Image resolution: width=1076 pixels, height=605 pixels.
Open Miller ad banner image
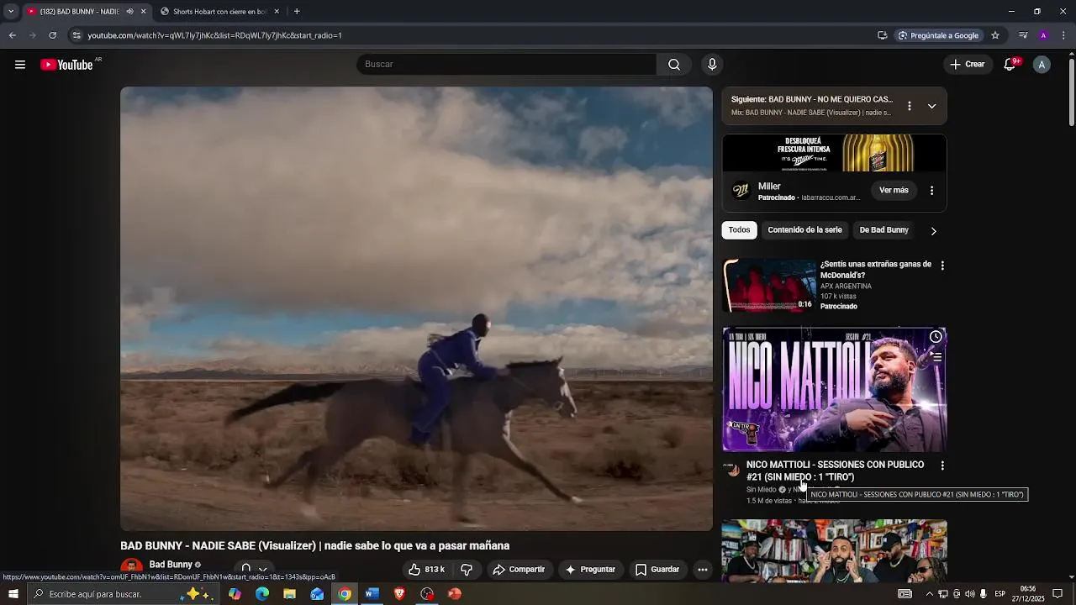tap(834, 153)
